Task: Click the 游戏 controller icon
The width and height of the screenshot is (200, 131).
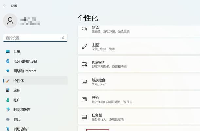Action: click(8, 119)
